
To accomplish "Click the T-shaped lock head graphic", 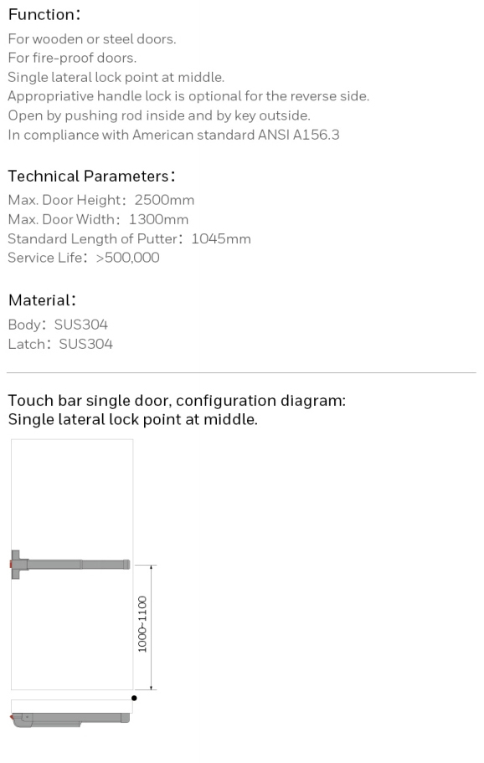I will 18,565.
